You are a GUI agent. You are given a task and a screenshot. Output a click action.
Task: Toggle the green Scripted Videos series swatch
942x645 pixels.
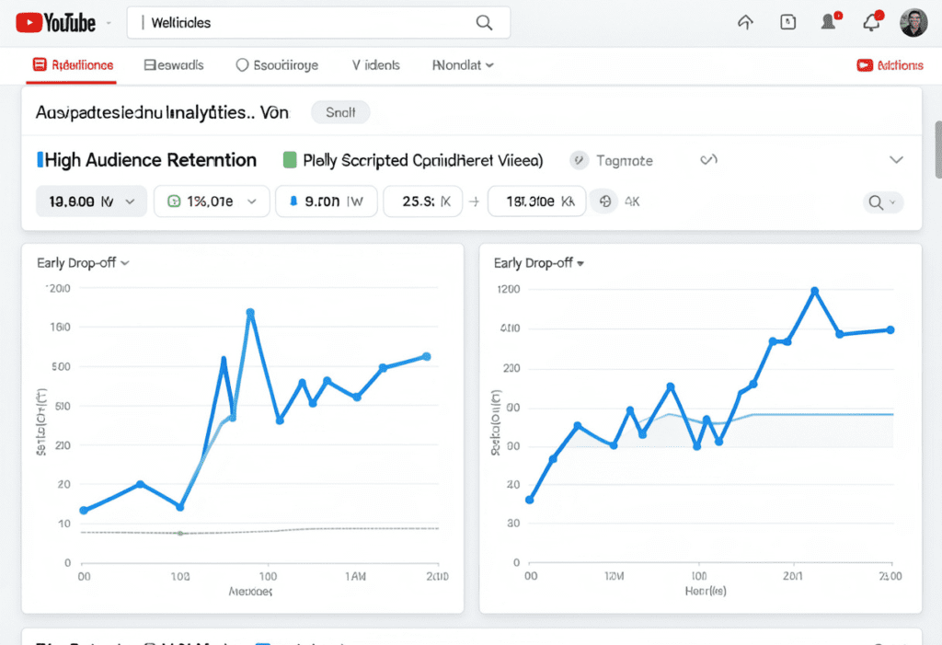[290, 160]
